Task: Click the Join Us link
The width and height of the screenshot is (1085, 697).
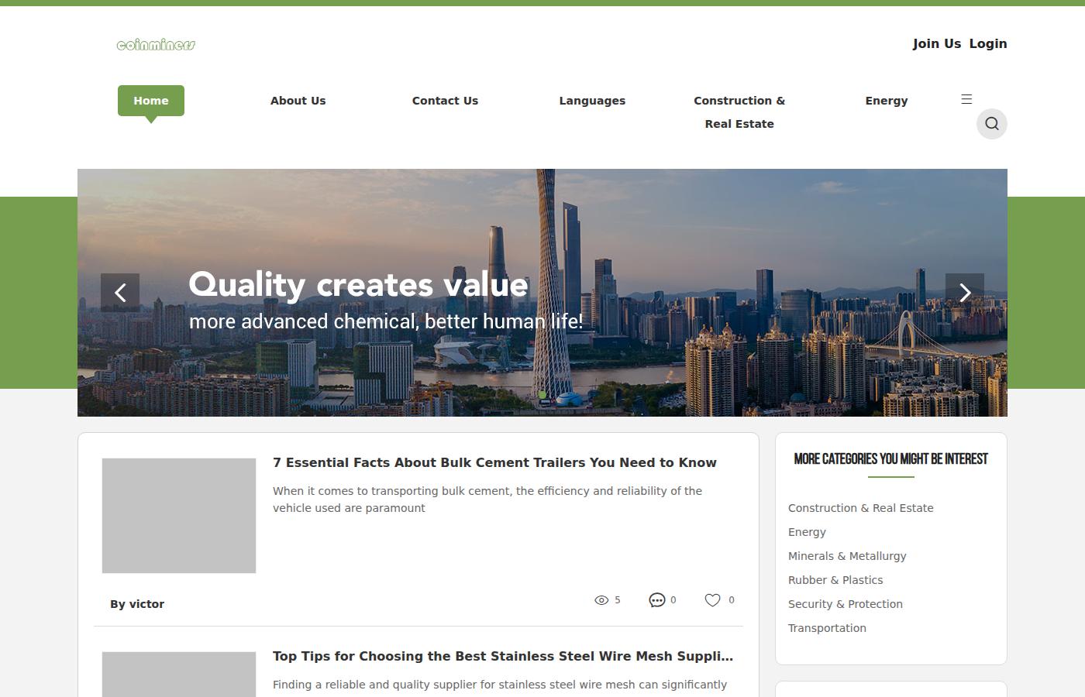Action: (x=937, y=44)
